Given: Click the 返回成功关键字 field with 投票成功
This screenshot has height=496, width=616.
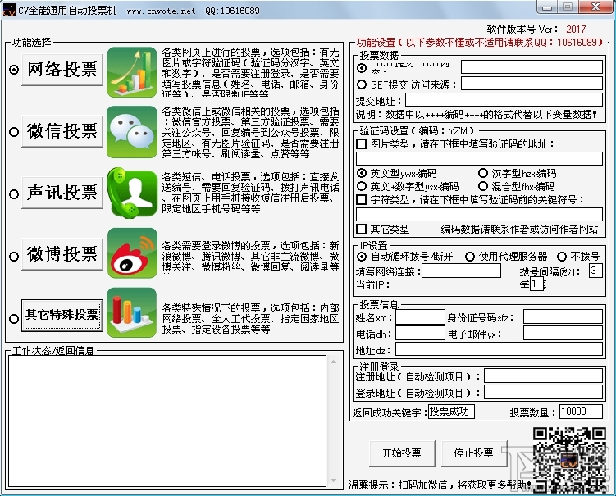Looking at the screenshot, I should (451, 412).
